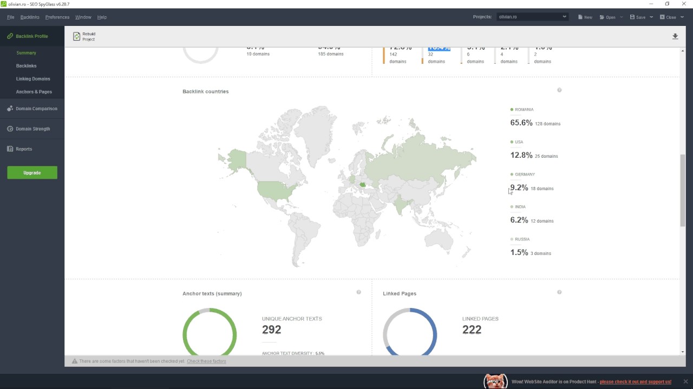Click warning icon in status bar
Viewport: 693px width, 389px height.
coord(75,361)
